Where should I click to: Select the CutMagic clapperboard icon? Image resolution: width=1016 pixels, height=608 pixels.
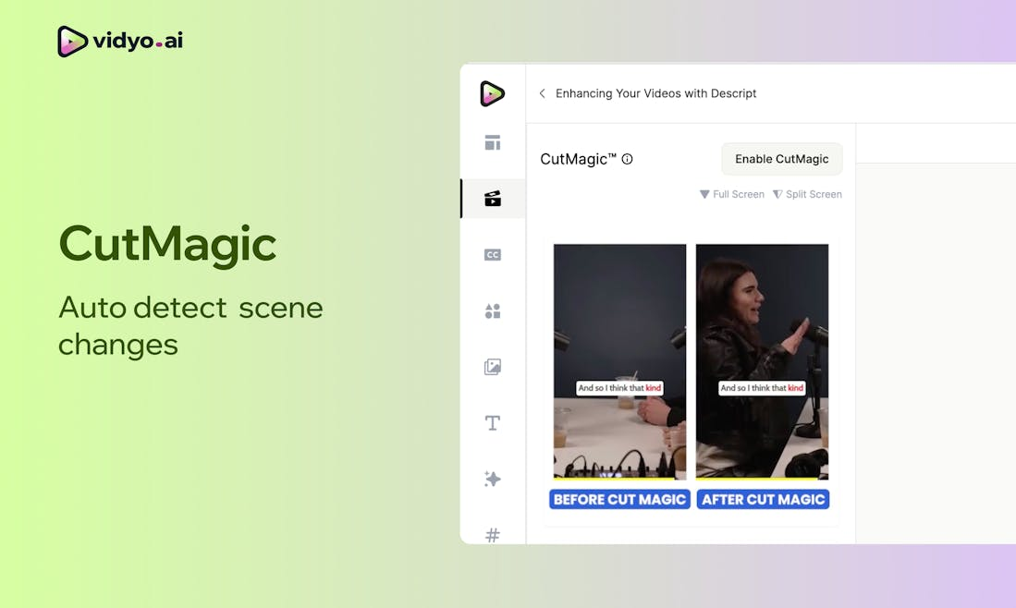[x=493, y=198]
